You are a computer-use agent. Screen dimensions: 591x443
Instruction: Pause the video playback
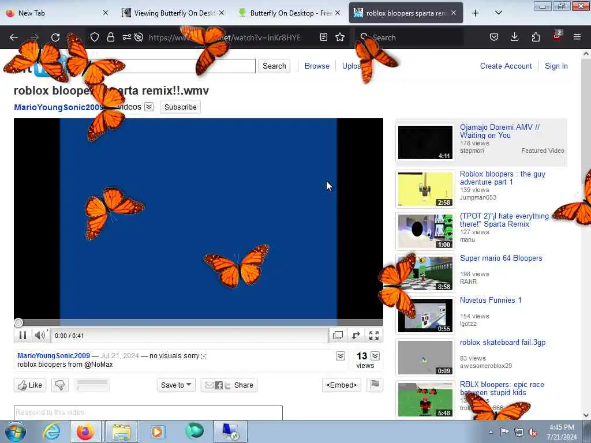tap(23, 335)
